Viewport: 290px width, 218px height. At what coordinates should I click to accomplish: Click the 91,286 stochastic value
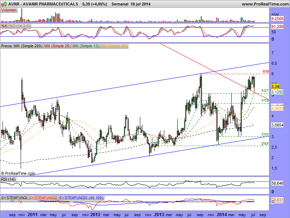click(x=277, y=27)
